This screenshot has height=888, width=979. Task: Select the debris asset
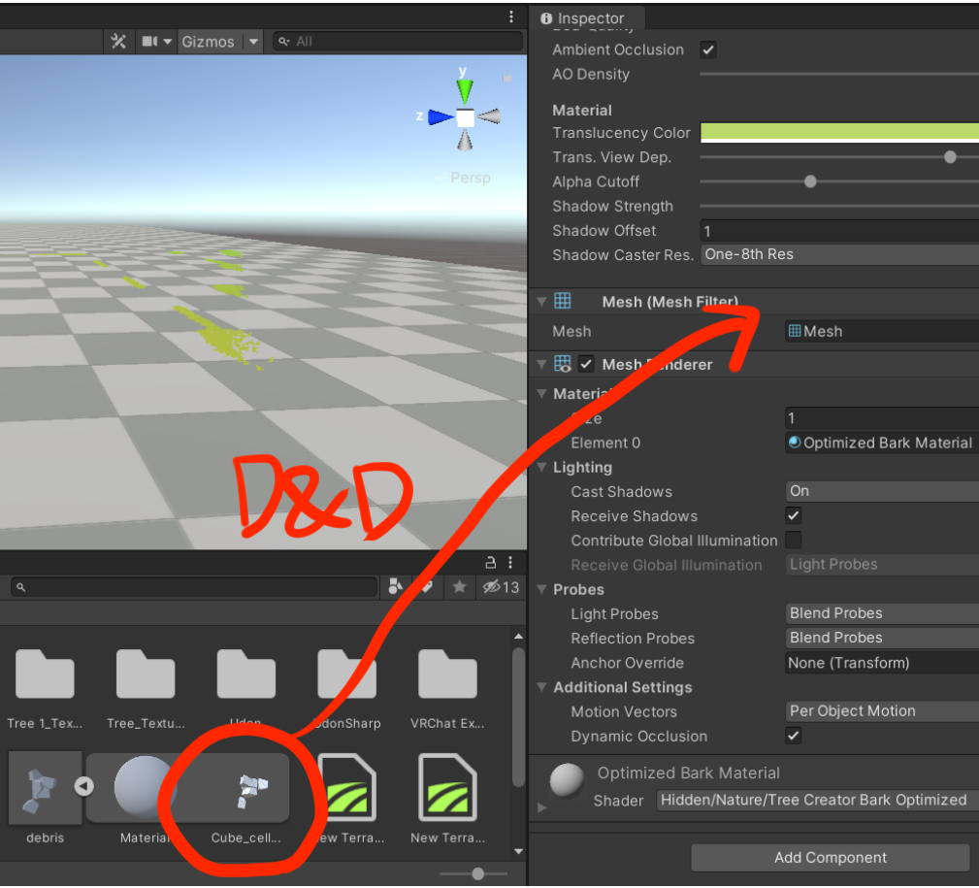[45, 798]
